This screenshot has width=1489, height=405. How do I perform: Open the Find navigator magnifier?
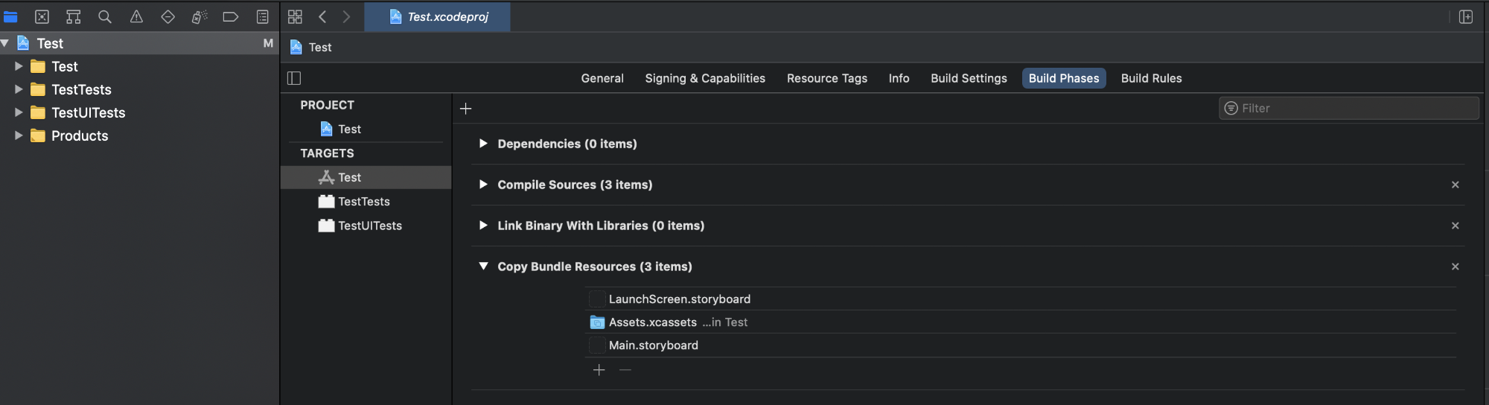105,16
